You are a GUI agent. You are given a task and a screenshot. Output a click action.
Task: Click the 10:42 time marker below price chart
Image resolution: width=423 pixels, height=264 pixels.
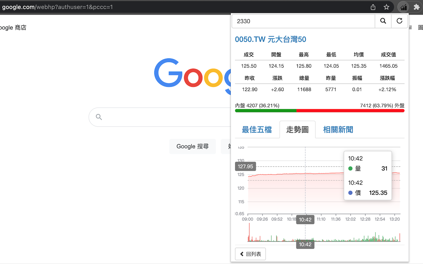tap(305, 219)
